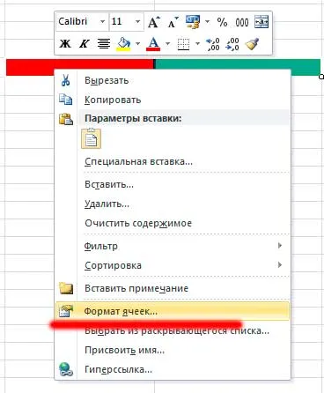Select the format painter brush

point(252,44)
